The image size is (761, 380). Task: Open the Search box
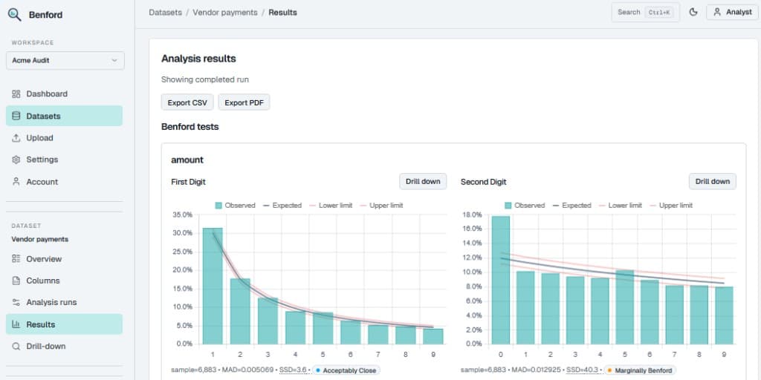coord(646,12)
